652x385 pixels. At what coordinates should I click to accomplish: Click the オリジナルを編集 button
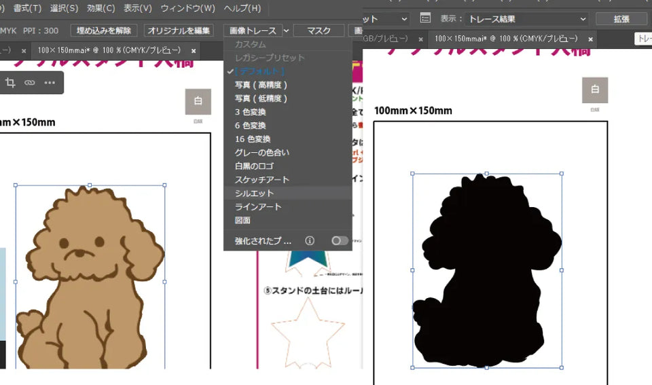point(179,31)
